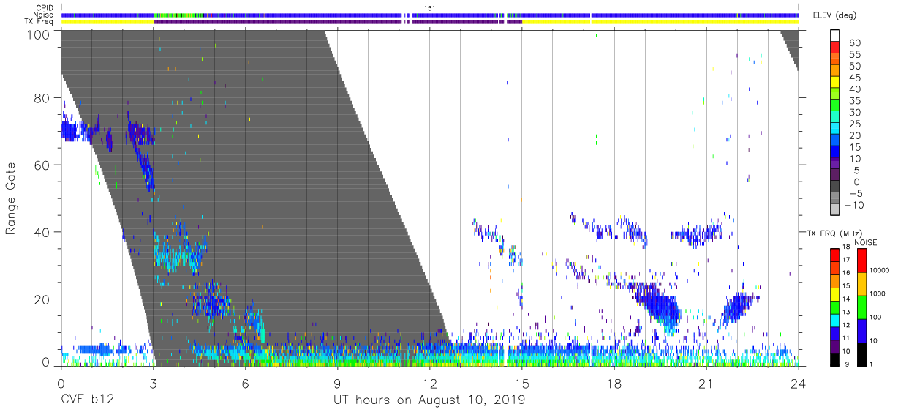Click the TX FRQ bar label '12'

[x=846, y=325]
